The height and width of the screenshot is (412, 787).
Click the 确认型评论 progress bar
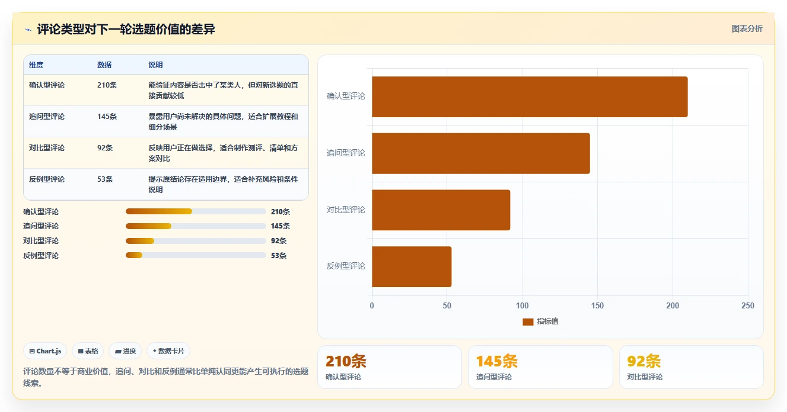click(196, 211)
